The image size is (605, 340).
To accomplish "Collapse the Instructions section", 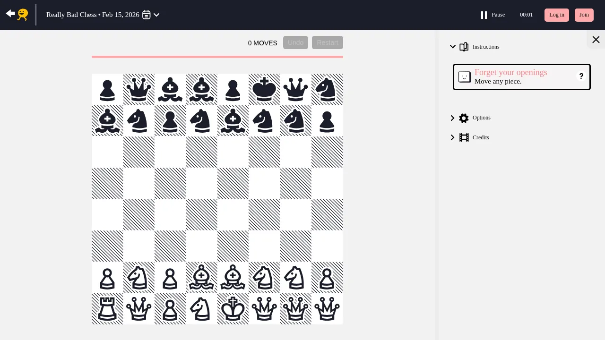I will click(453, 46).
